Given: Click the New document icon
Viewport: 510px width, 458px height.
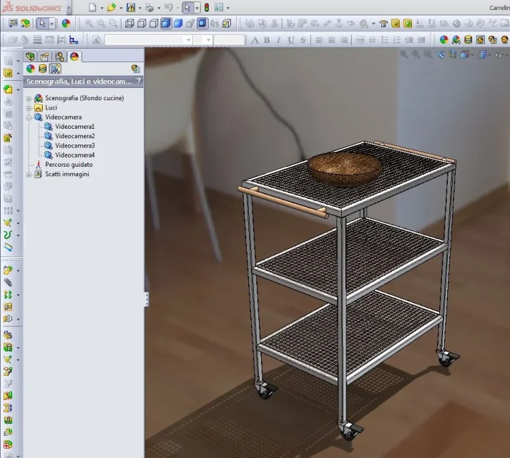Looking at the screenshot, I should pos(92,8).
